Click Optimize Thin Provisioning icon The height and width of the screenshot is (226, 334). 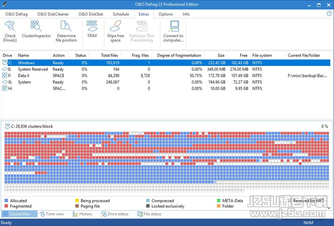click(141, 26)
